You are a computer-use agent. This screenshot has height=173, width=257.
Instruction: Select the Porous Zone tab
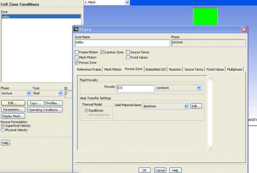[133, 69]
